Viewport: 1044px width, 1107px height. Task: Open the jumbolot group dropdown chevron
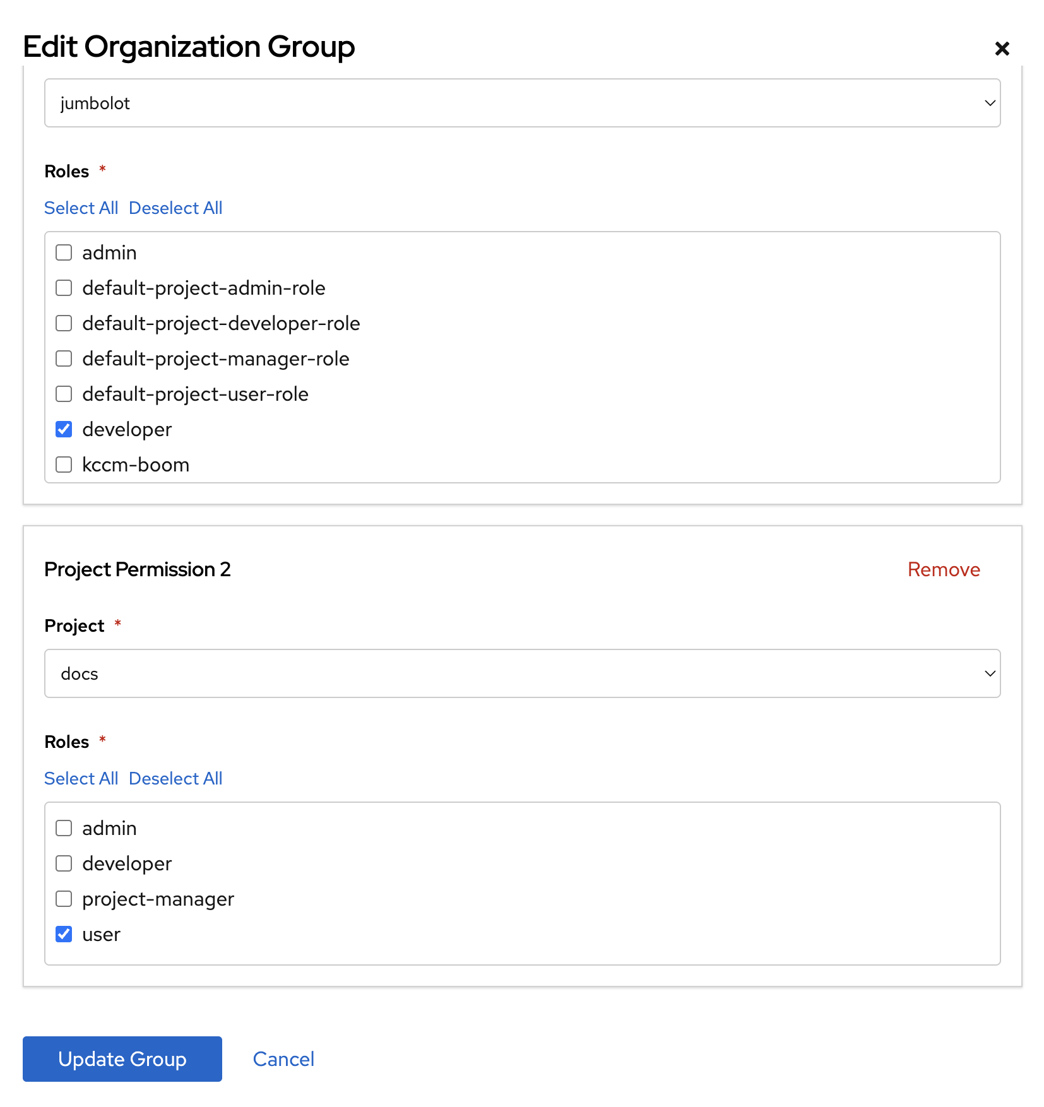pos(989,103)
